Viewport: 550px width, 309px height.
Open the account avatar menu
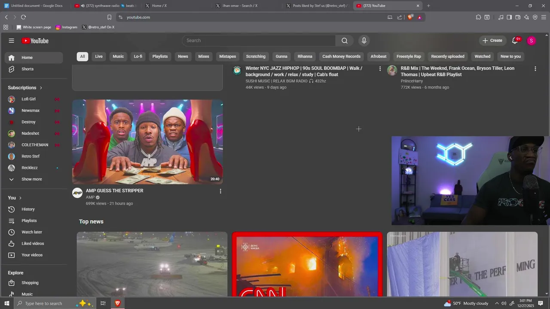point(531,40)
